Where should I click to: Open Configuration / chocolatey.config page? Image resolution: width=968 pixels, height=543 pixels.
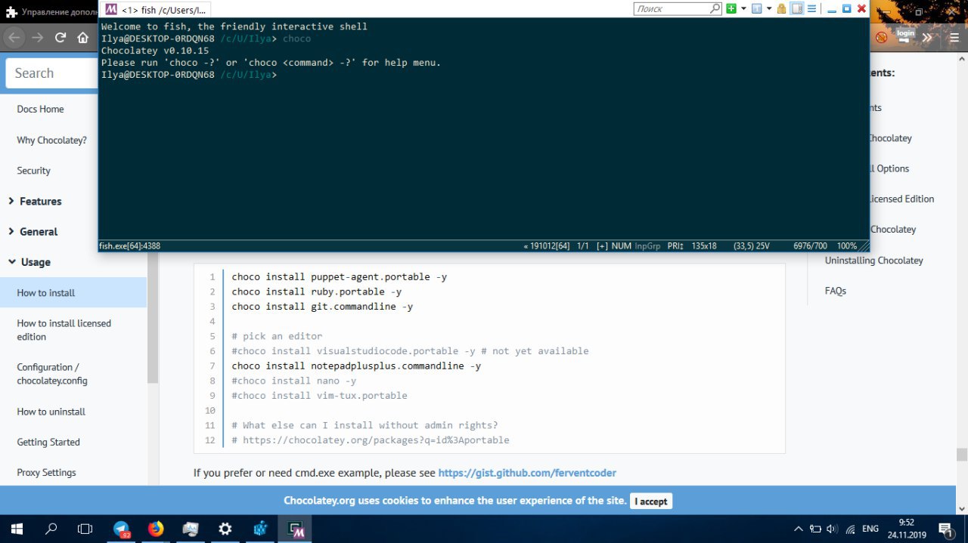pos(52,374)
